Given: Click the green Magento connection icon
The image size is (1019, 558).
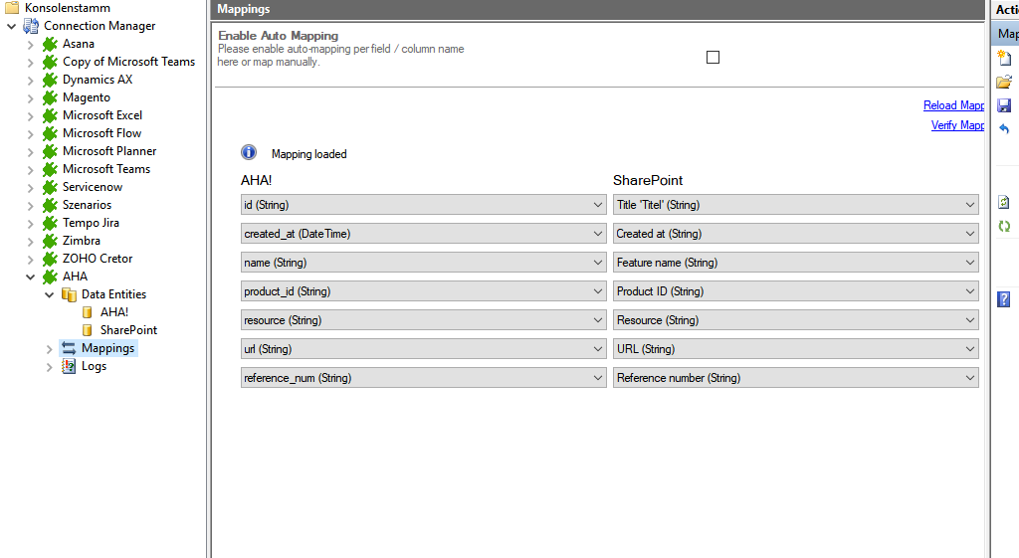Looking at the screenshot, I should [x=50, y=97].
